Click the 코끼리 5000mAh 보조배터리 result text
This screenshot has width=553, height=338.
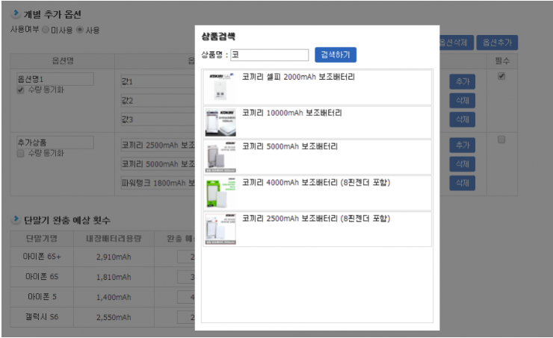pos(289,146)
